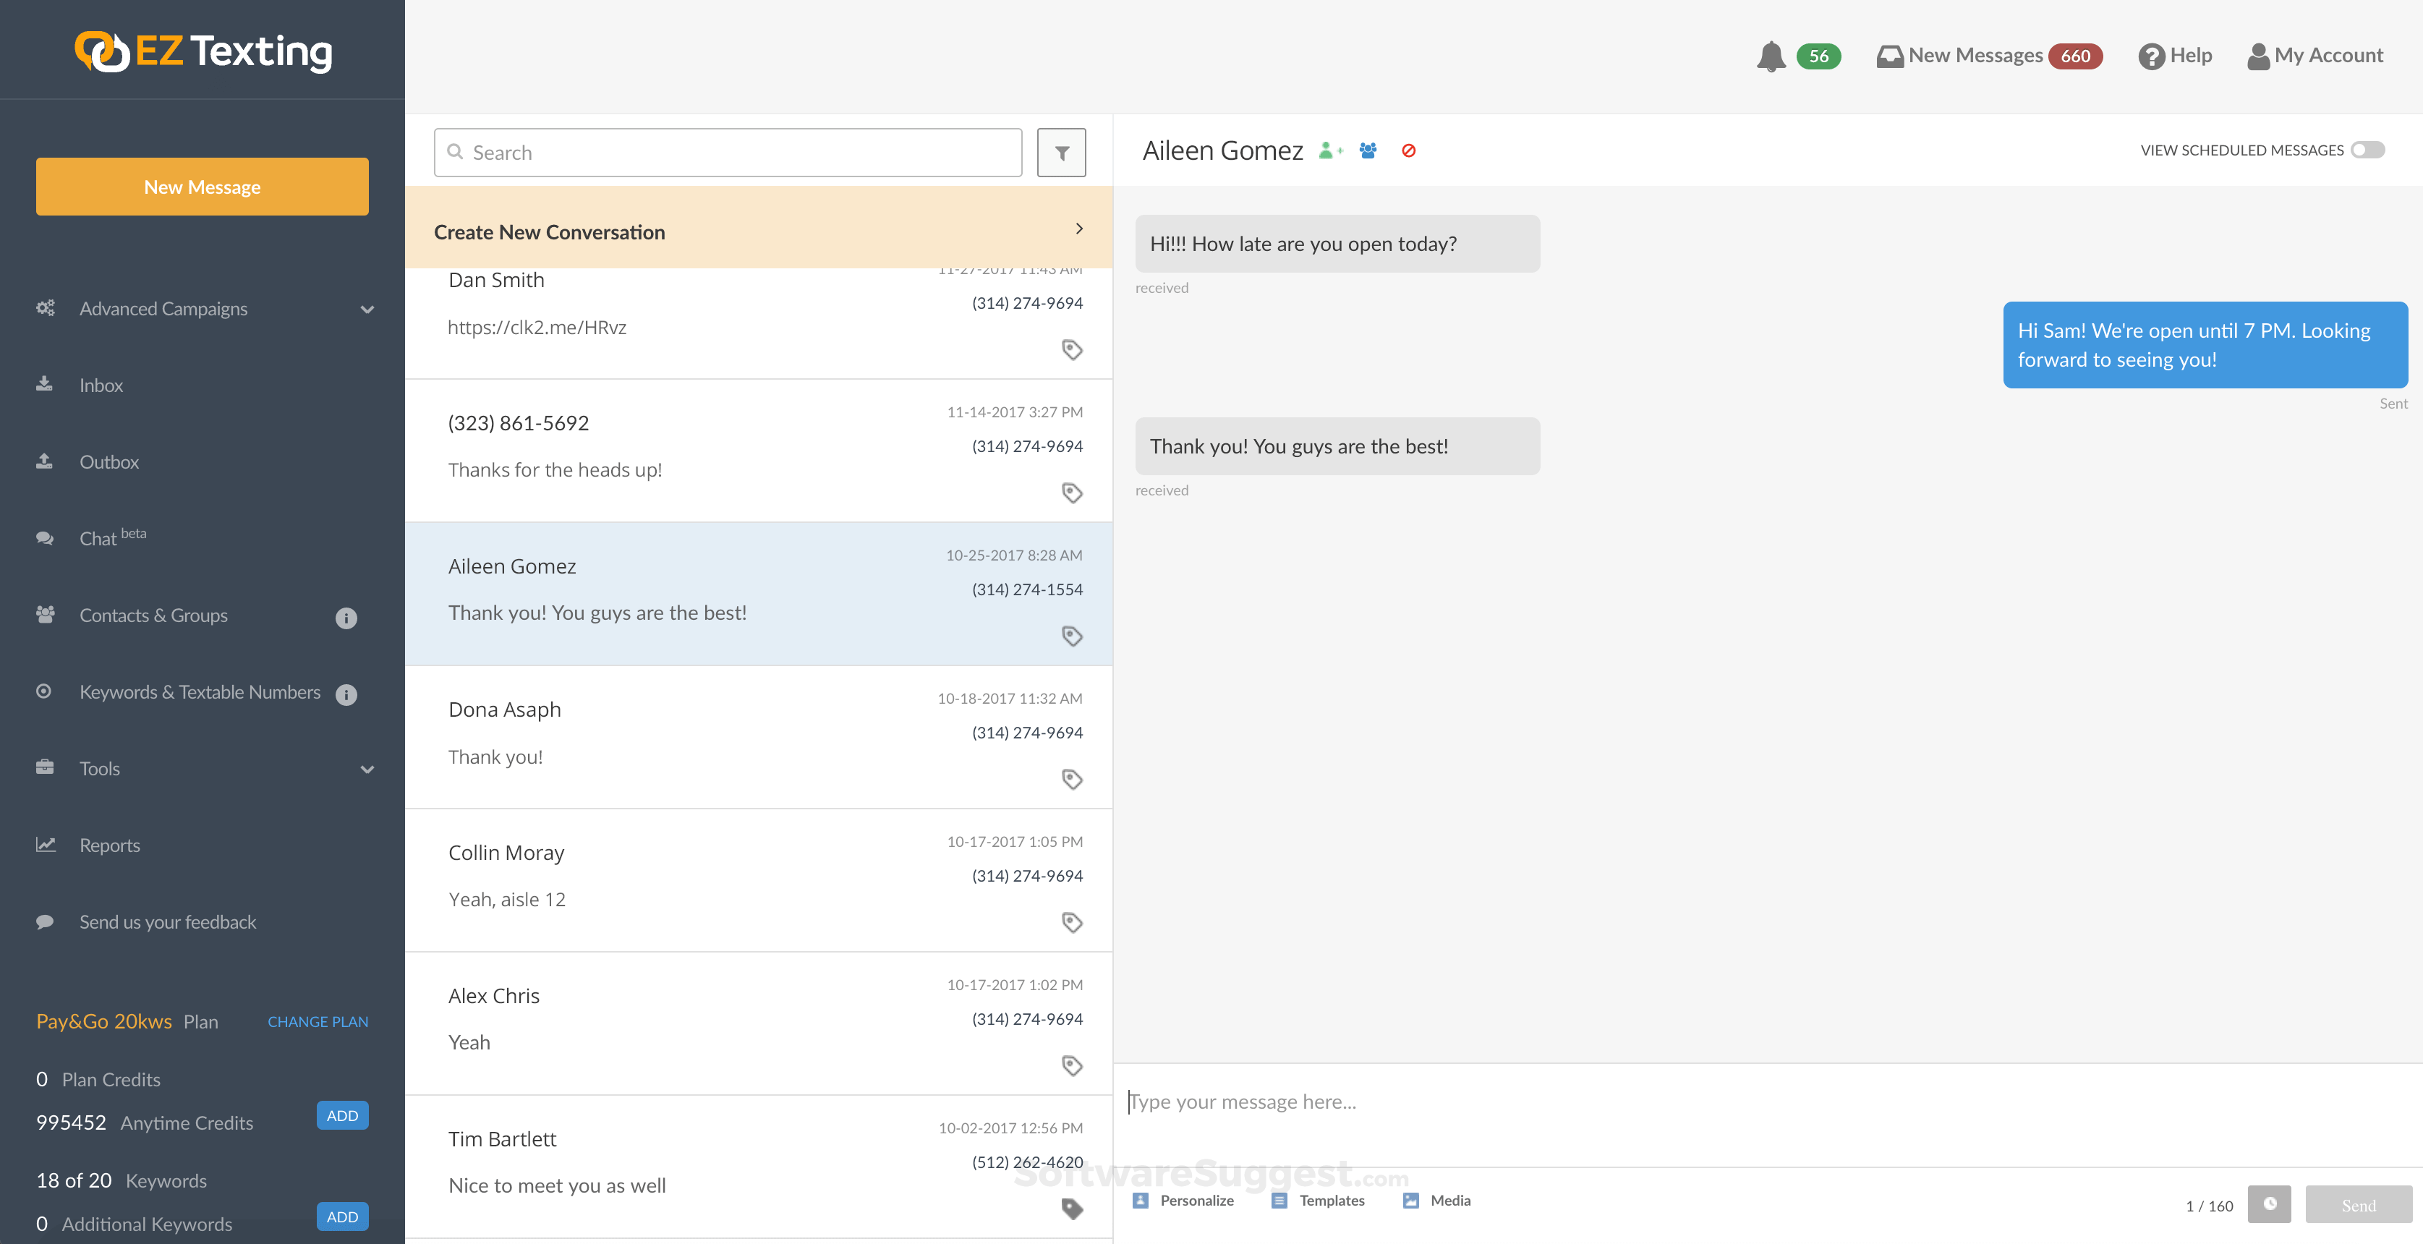
Task: Open the Help menu
Action: tap(2175, 56)
